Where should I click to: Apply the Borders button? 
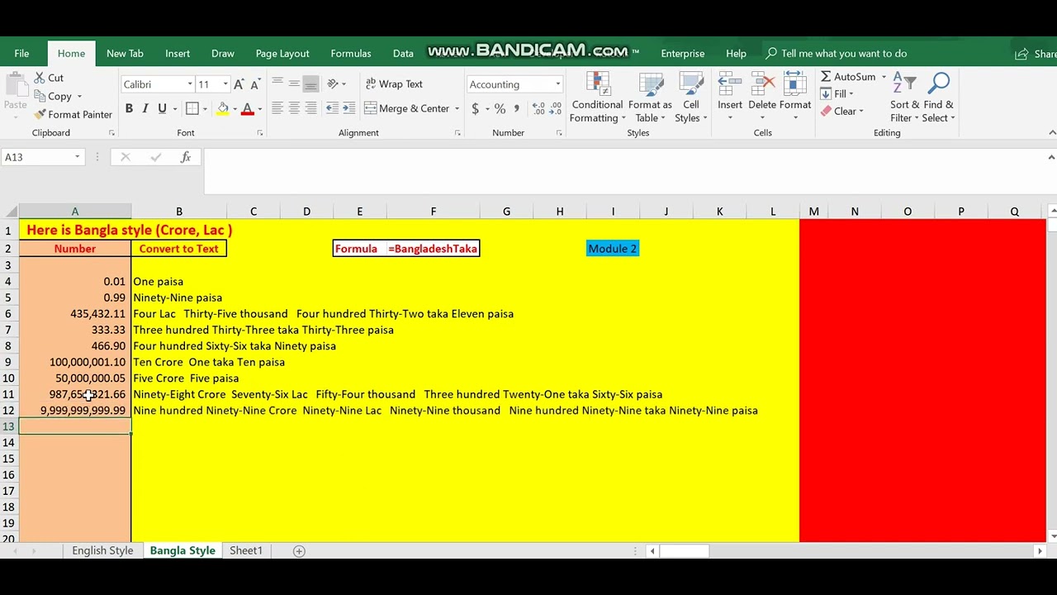[x=192, y=109]
